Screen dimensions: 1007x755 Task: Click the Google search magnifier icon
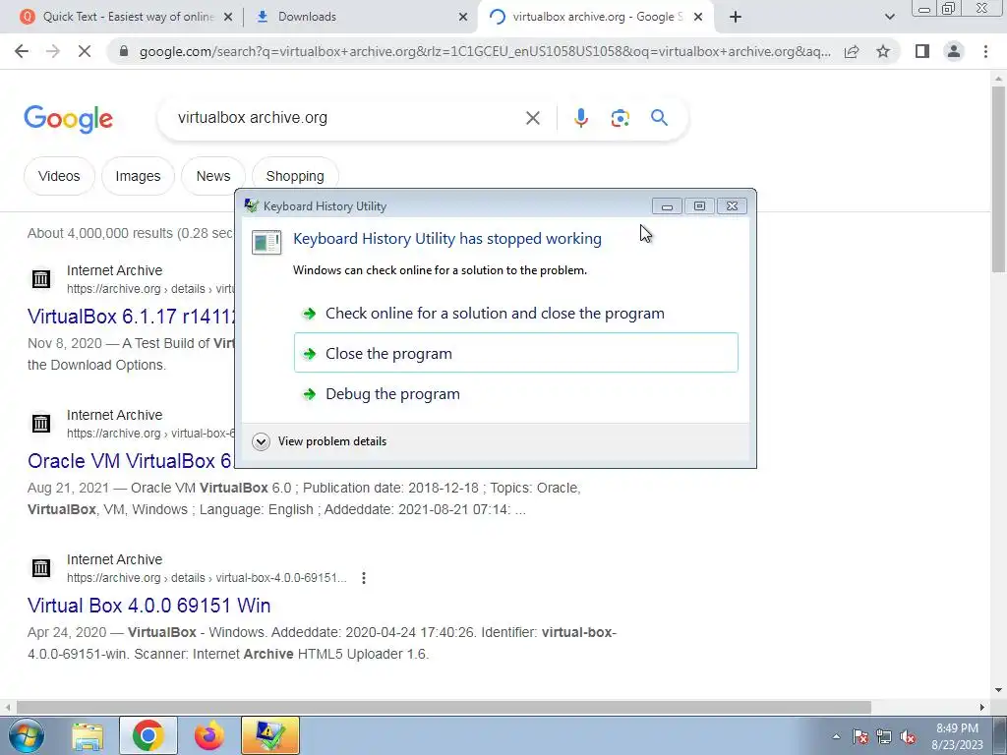659,118
